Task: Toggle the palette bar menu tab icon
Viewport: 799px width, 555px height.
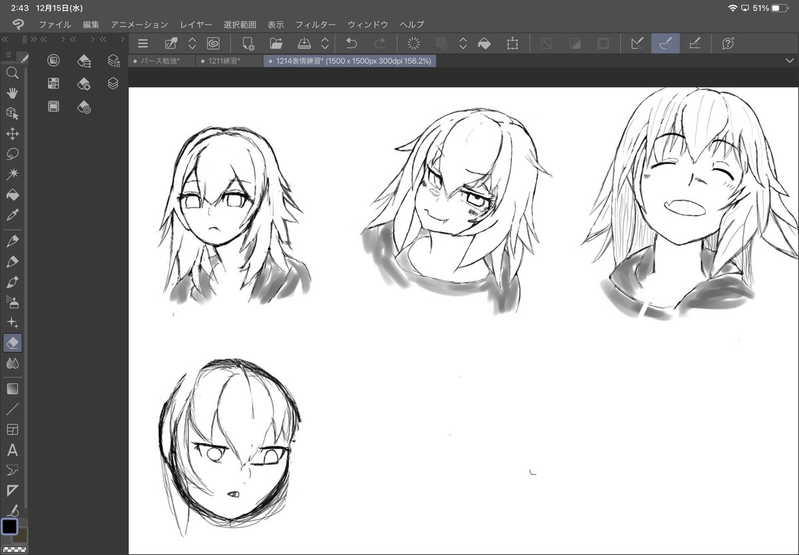Action: click(x=8, y=55)
